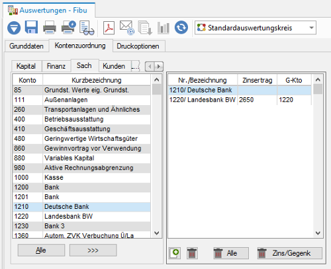Click the Zins/Gegenk button

289,253
